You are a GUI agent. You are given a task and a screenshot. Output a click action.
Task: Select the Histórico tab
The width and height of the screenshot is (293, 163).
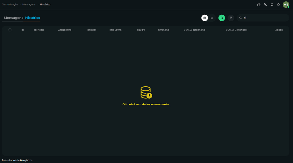coord(33,18)
